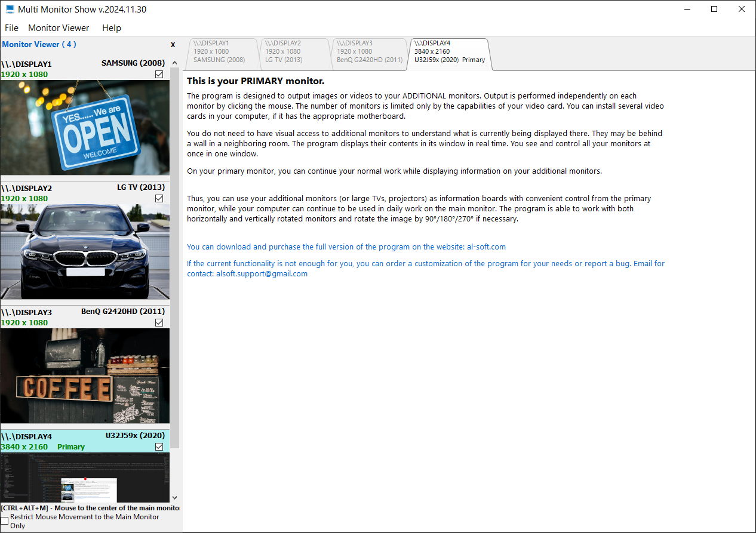Screen dimensions: 756x533
Task: Close the Monitor Viewer panel with x
Action: 173,45
